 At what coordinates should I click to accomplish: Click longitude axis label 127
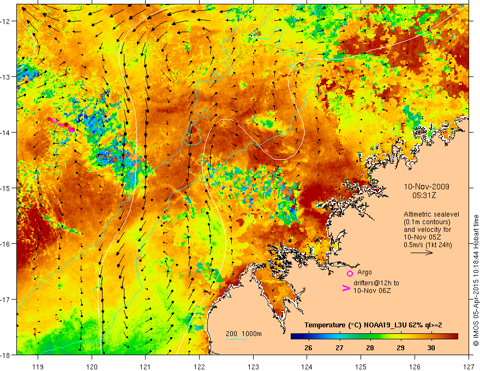[469, 367]
